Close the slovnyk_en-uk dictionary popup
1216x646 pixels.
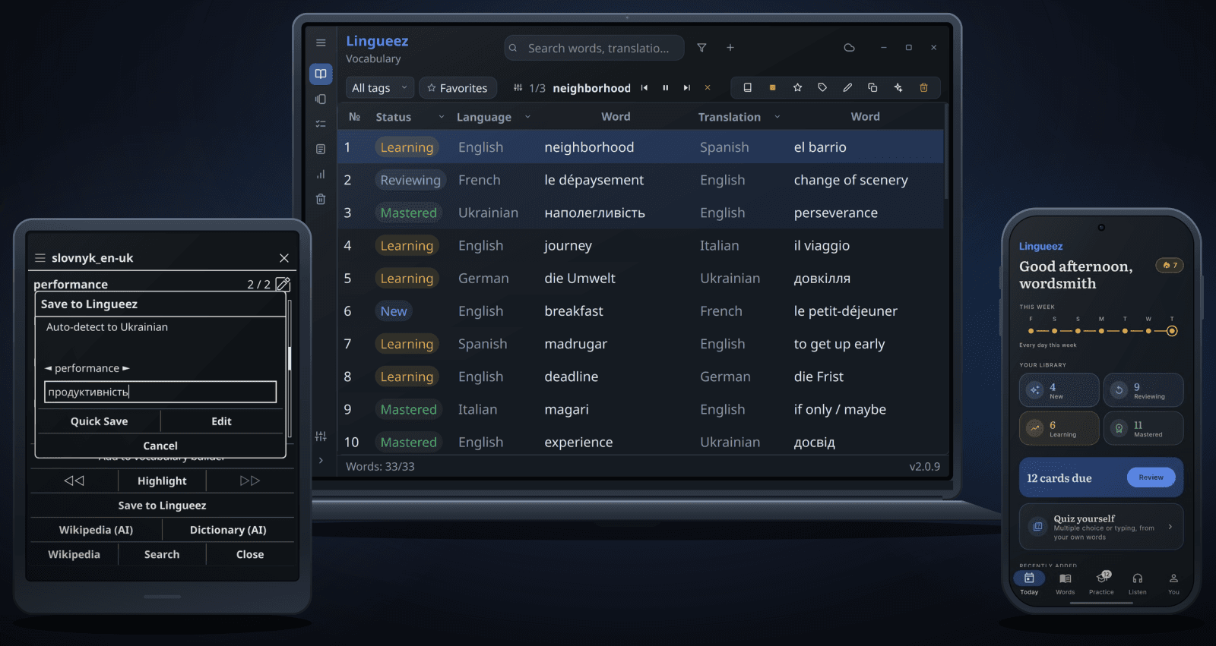(x=284, y=258)
